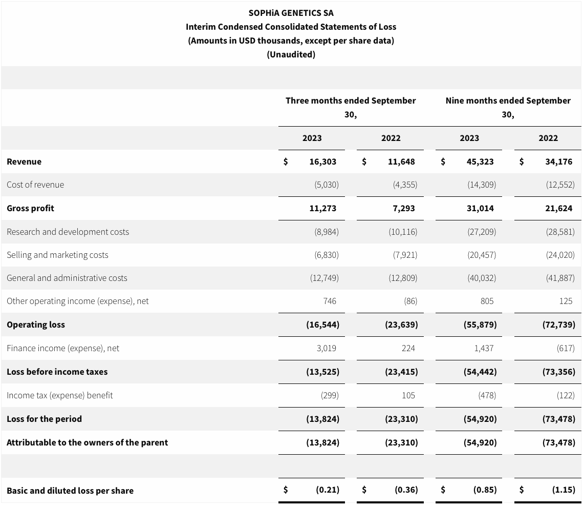The height and width of the screenshot is (507, 584).
Task: Select the Revenue row label
Action: click(24, 161)
